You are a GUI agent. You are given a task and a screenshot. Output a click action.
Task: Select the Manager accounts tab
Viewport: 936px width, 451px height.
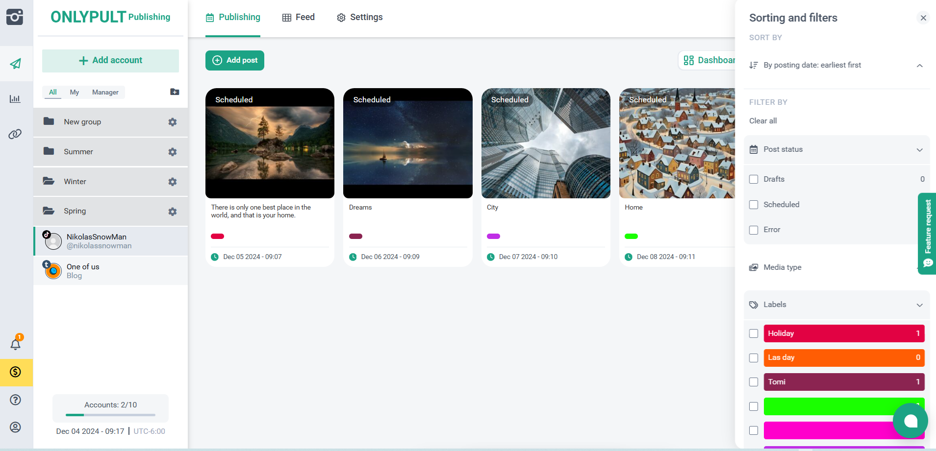pos(105,92)
